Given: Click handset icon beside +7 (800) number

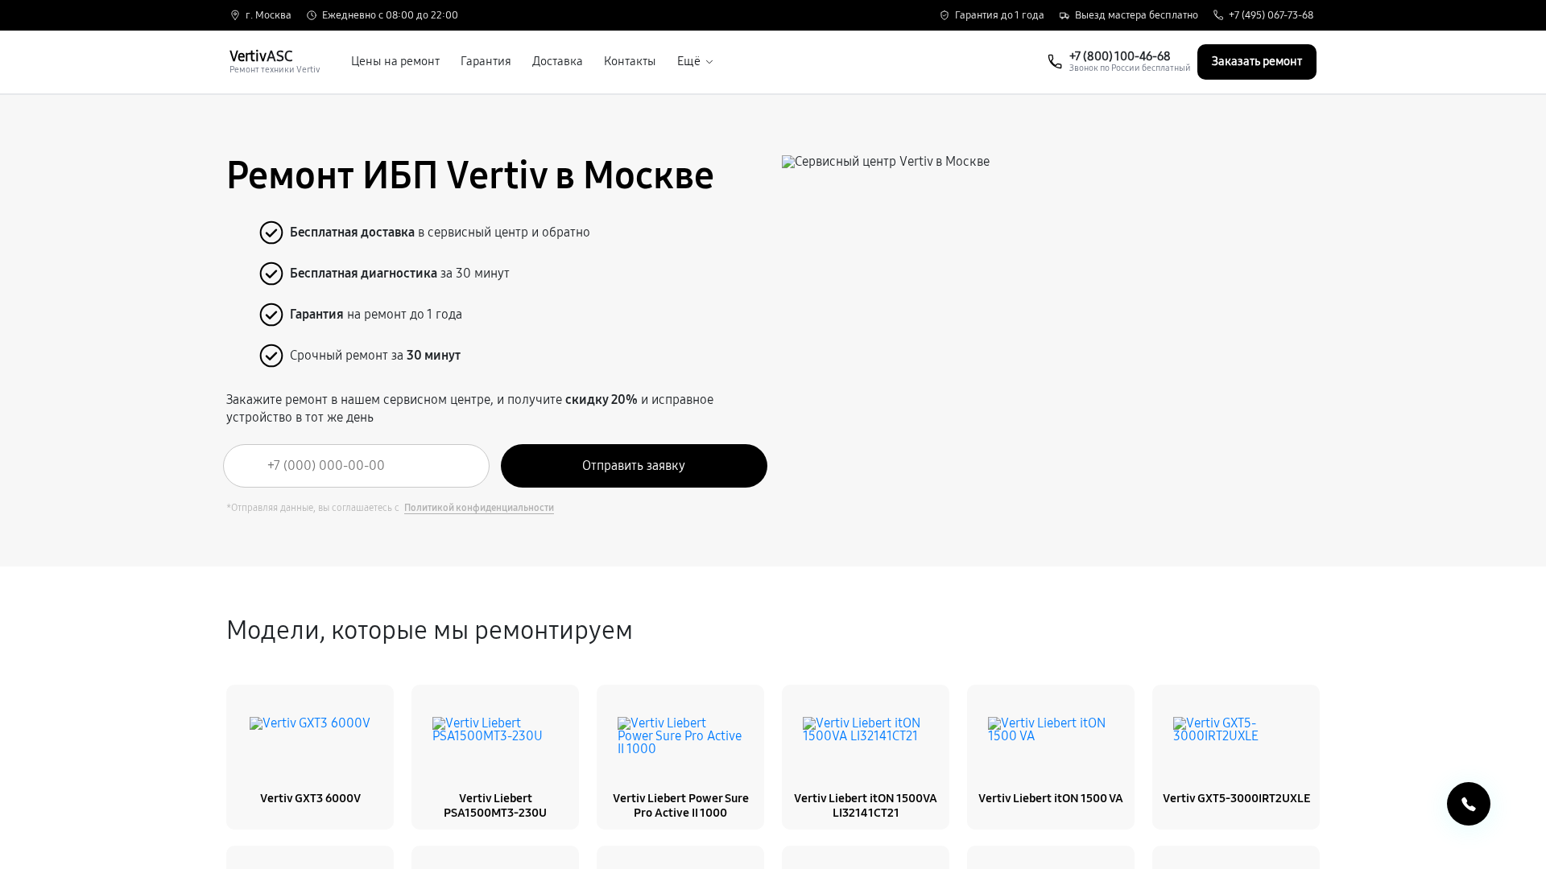Looking at the screenshot, I should [1055, 62].
